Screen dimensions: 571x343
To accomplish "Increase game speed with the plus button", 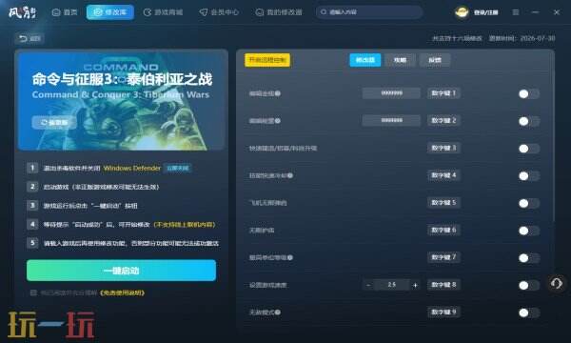I will (415, 285).
